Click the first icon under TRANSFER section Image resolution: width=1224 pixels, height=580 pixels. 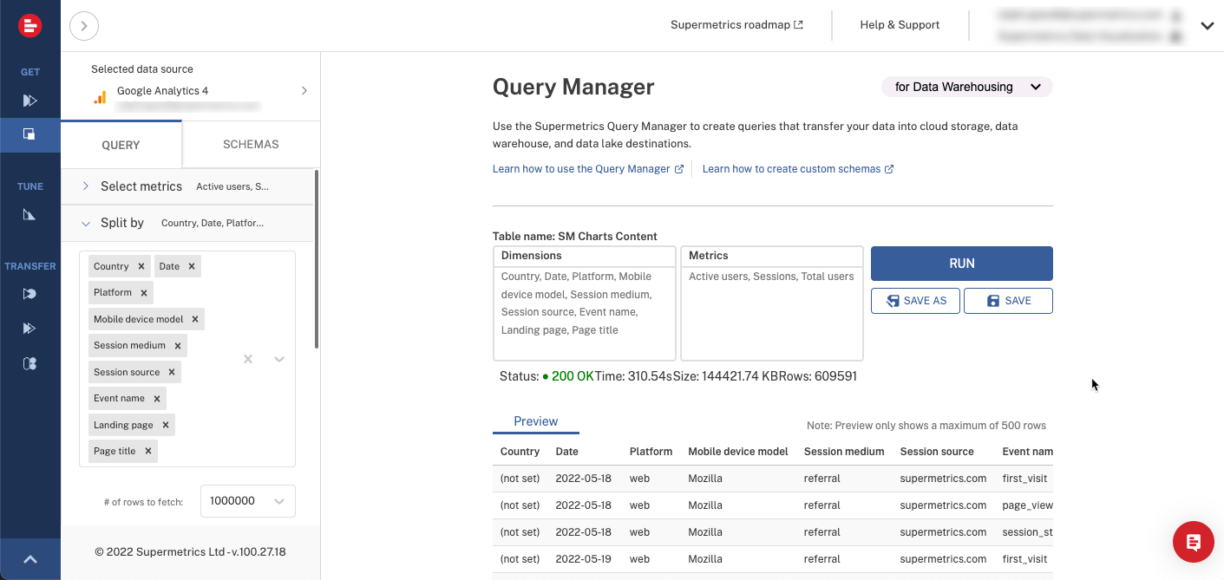[x=29, y=294]
